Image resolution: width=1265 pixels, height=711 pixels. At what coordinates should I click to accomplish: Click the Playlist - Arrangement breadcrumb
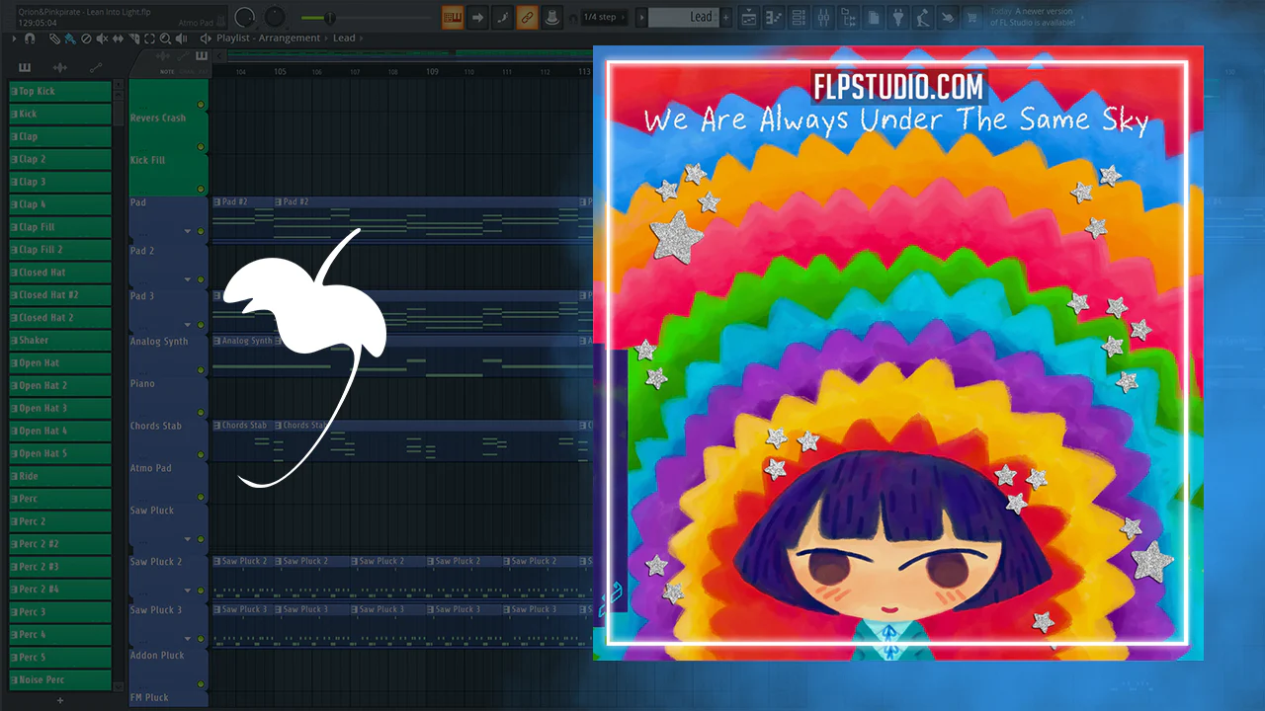coord(269,39)
